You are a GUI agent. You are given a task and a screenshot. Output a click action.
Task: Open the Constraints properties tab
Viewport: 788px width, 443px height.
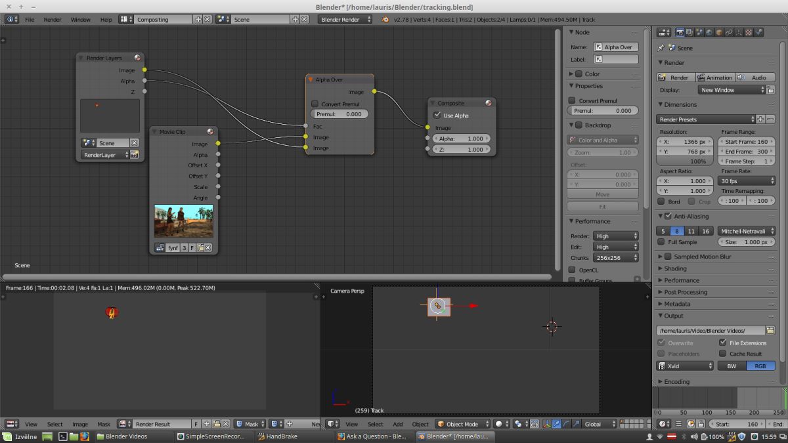pyautogui.click(x=729, y=32)
